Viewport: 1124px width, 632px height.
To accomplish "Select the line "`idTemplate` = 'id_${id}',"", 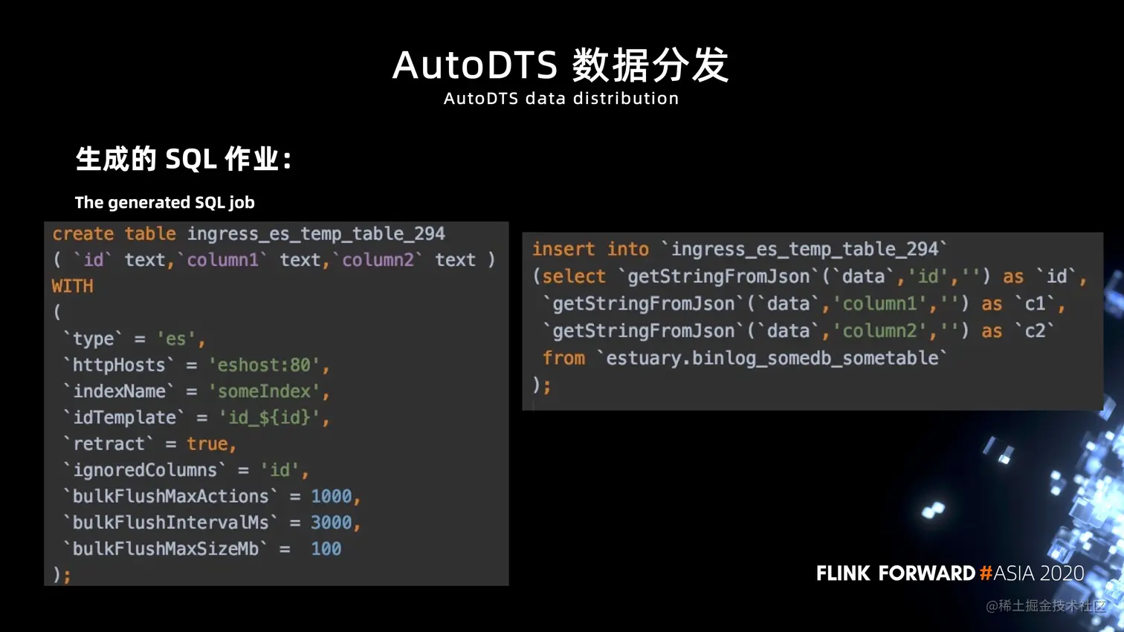I will pyautogui.click(x=197, y=417).
